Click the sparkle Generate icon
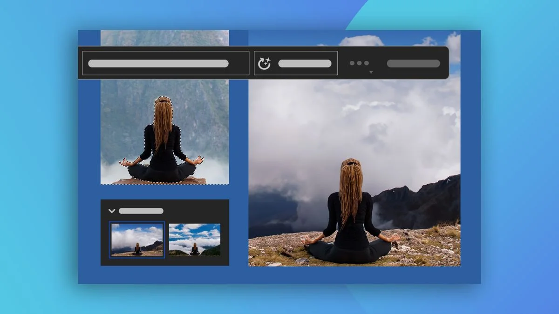Image resolution: width=559 pixels, height=314 pixels. (264, 63)
